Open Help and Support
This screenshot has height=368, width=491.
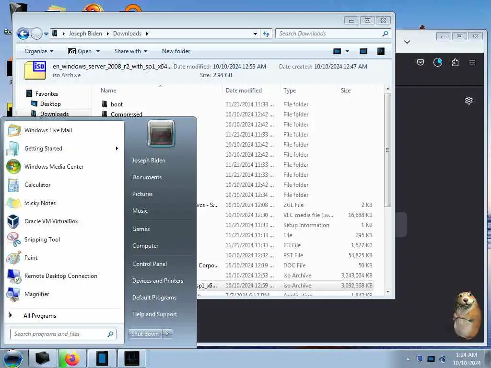[155, 314]
